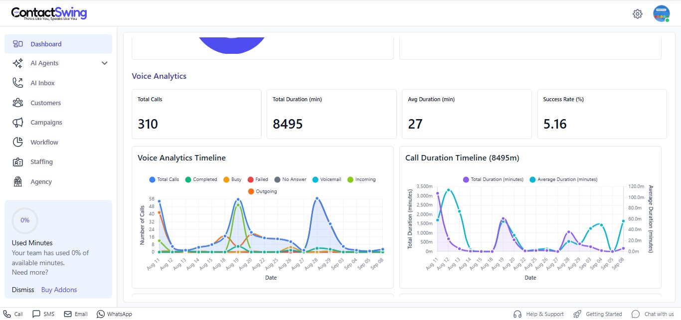
Task: Click the Workflow pie chart icon
Action: tap(18, 142)
